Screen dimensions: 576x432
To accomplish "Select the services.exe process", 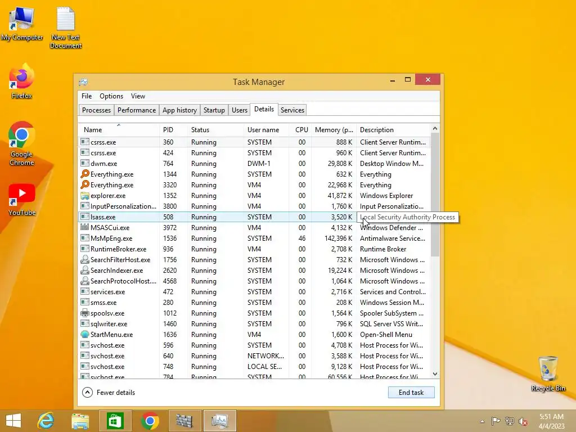I will pyautogui.click(x=254, y=291).
